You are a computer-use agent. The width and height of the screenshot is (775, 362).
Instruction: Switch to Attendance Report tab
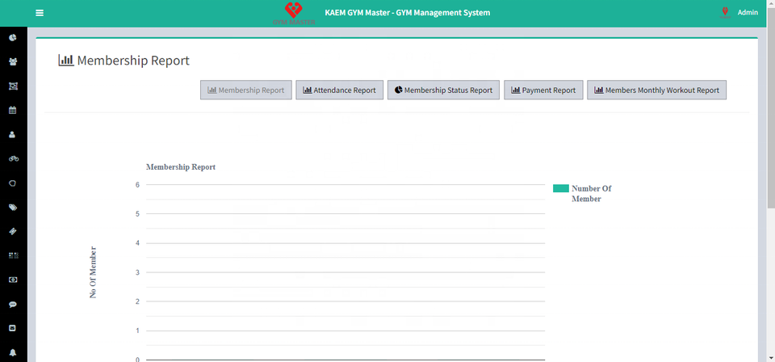pyautogui.click(x=339, y=90)
